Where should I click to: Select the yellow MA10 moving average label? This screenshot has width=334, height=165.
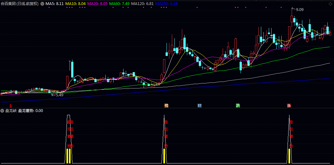click(x=75, y=4)
